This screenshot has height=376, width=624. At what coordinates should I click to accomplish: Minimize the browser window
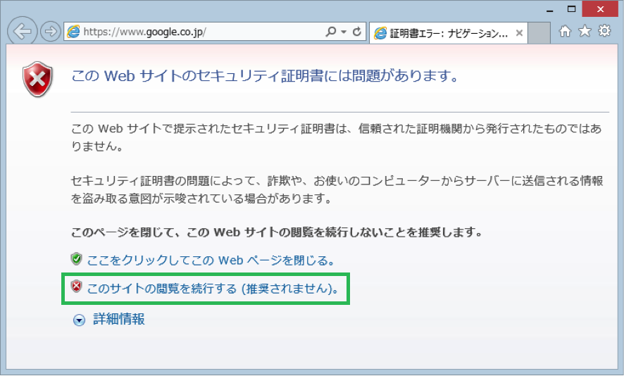tap(550, 10)
